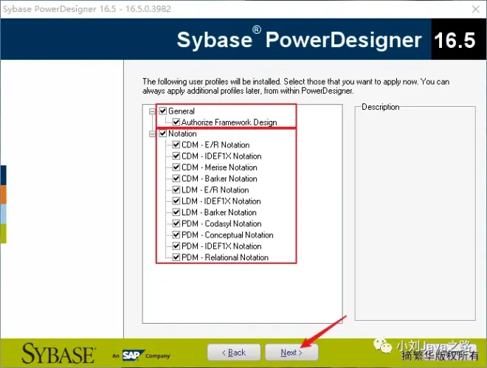Viewport: 487px width, 368px height.
Task: Uncheck the General checkbox
Action: click(x=163, y=111)
